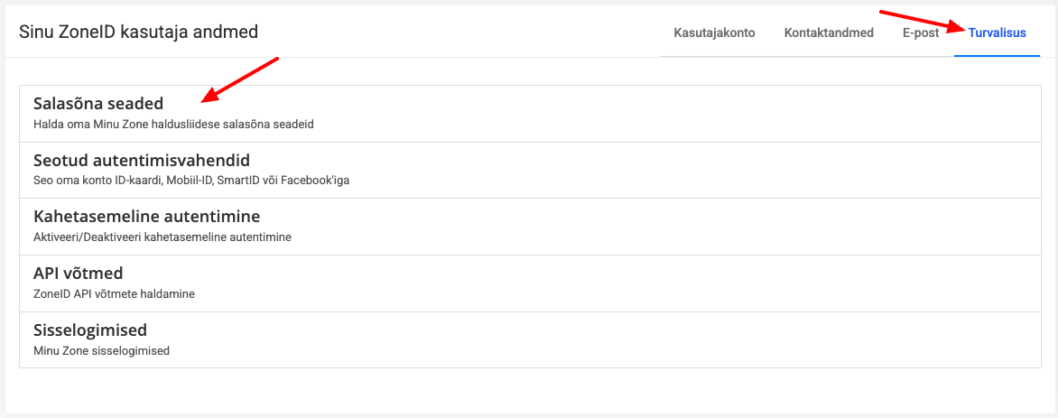Open the Kasutajakonto tab
The height and width of the screenshot is (418, 1058).
click(714, 33)
